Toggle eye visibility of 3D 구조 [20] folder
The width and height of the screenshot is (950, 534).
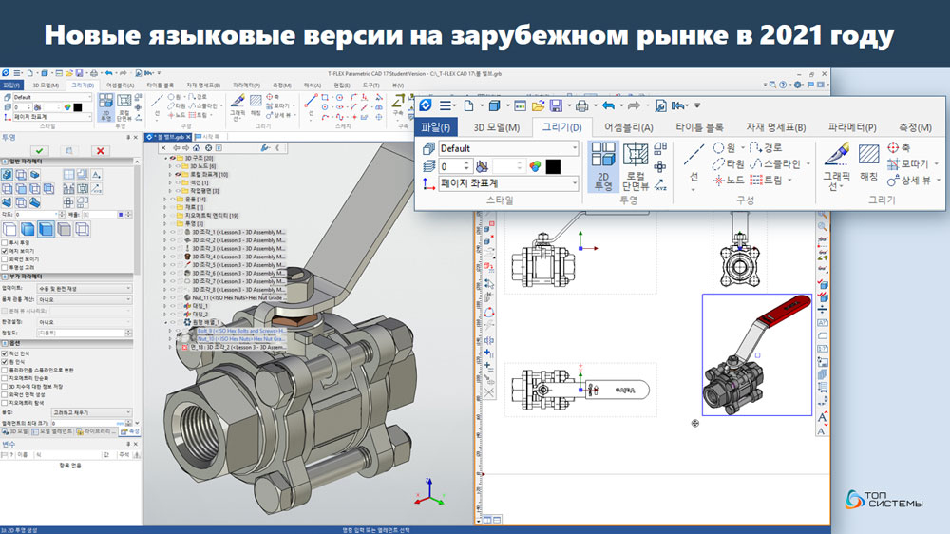(x=172, y=158)
